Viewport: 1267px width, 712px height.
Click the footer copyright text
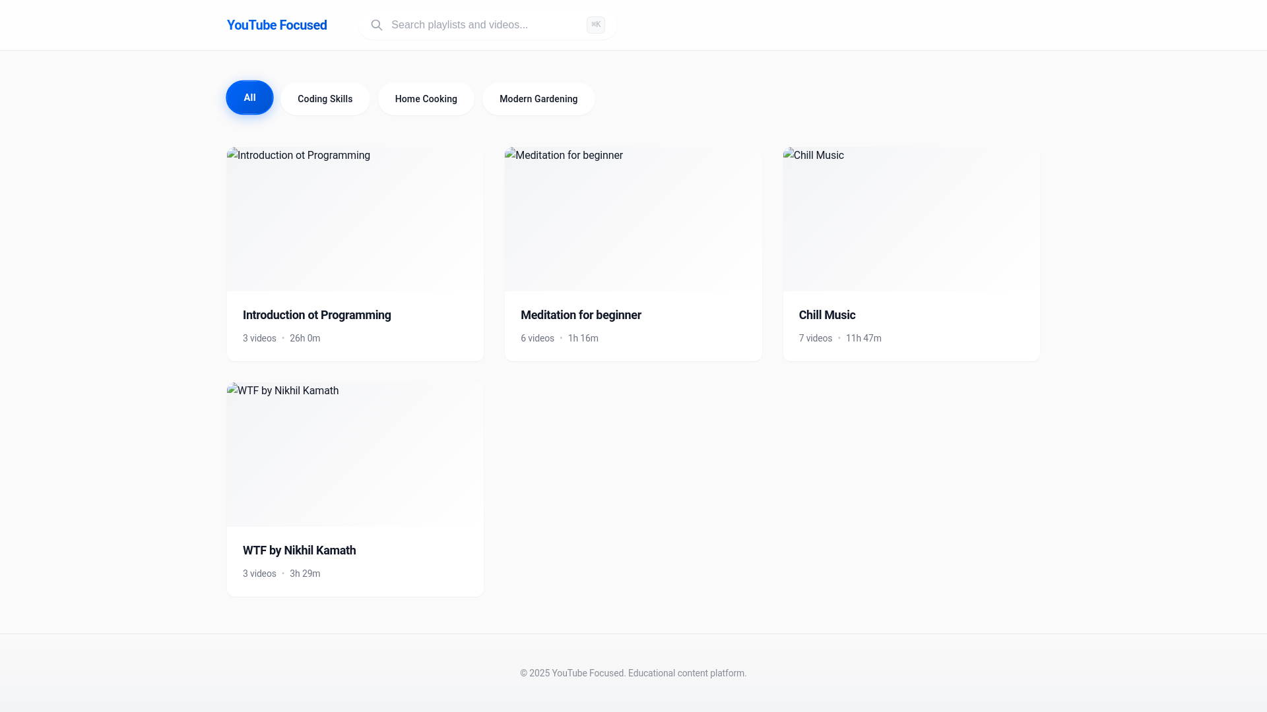[x=633, y=673]
